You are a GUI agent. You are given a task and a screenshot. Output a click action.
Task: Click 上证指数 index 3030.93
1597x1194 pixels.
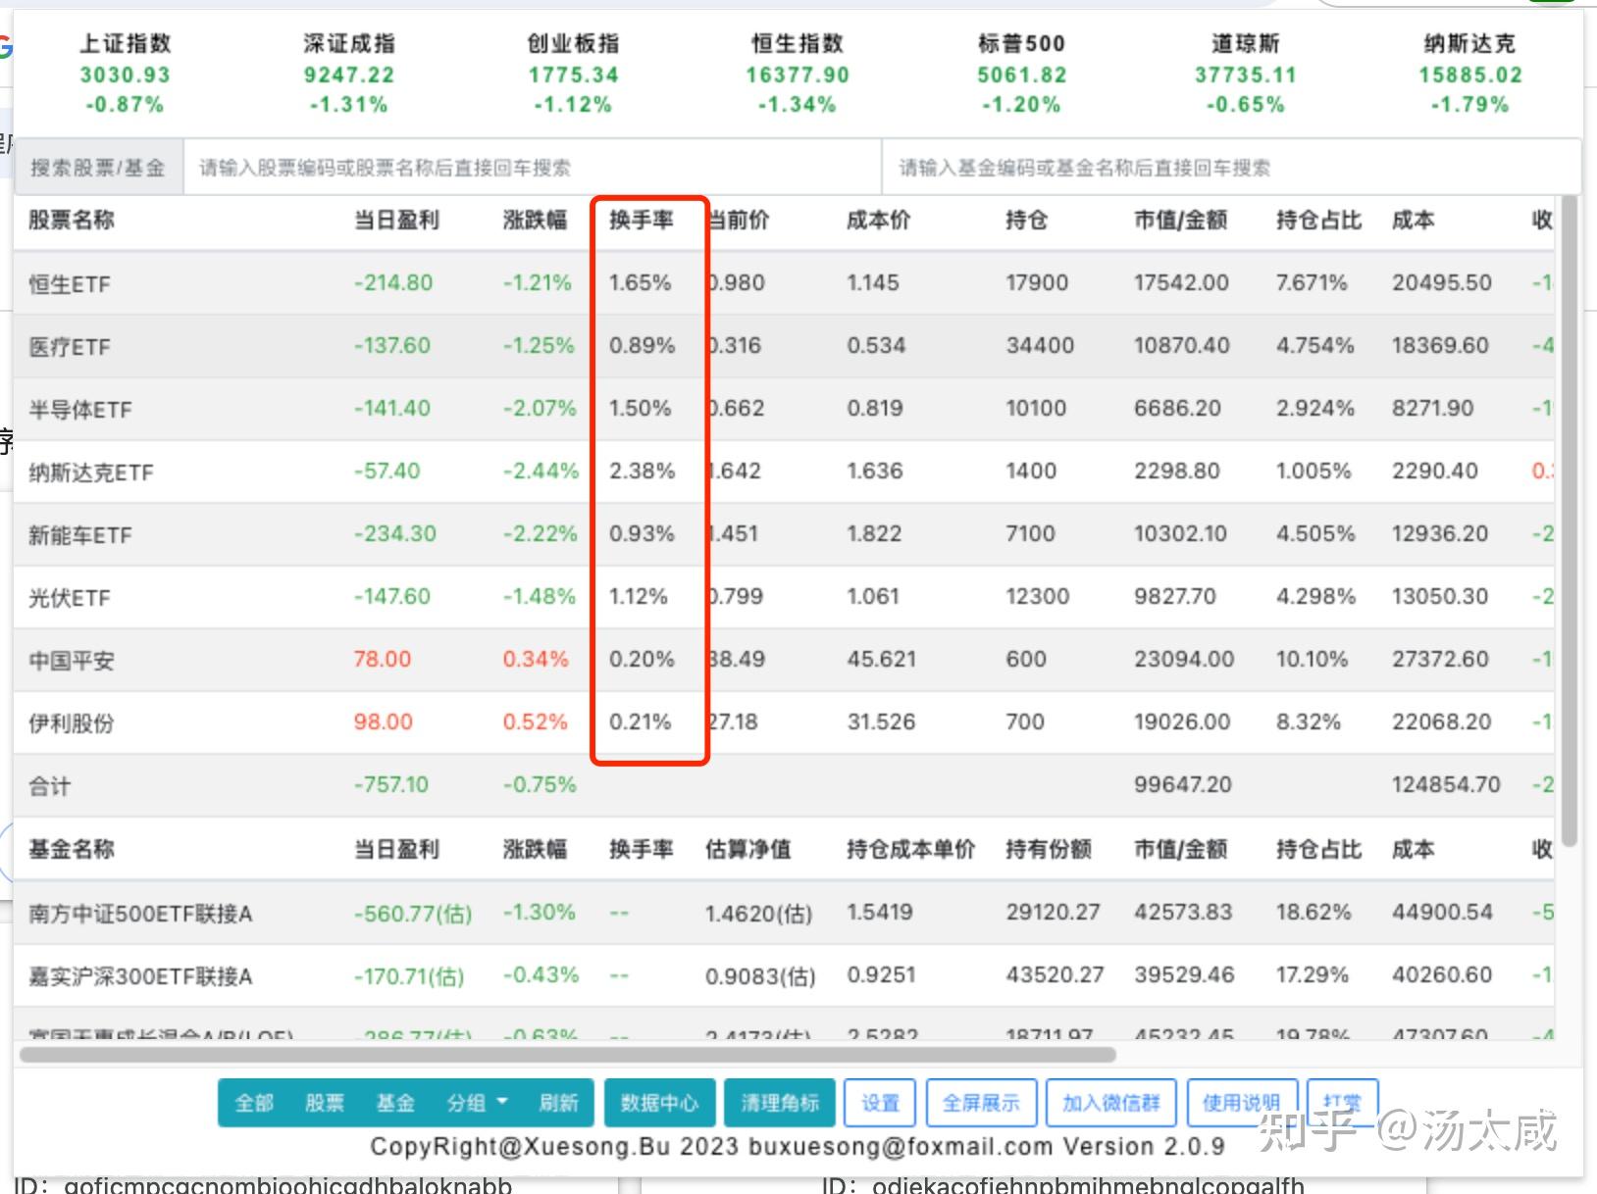[x=125, y=74]
